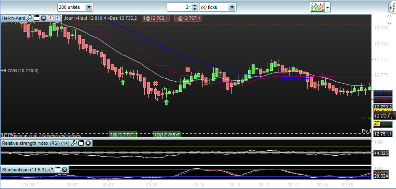Open Heikin-Ashi settings wrench icon

click(29, 18)
